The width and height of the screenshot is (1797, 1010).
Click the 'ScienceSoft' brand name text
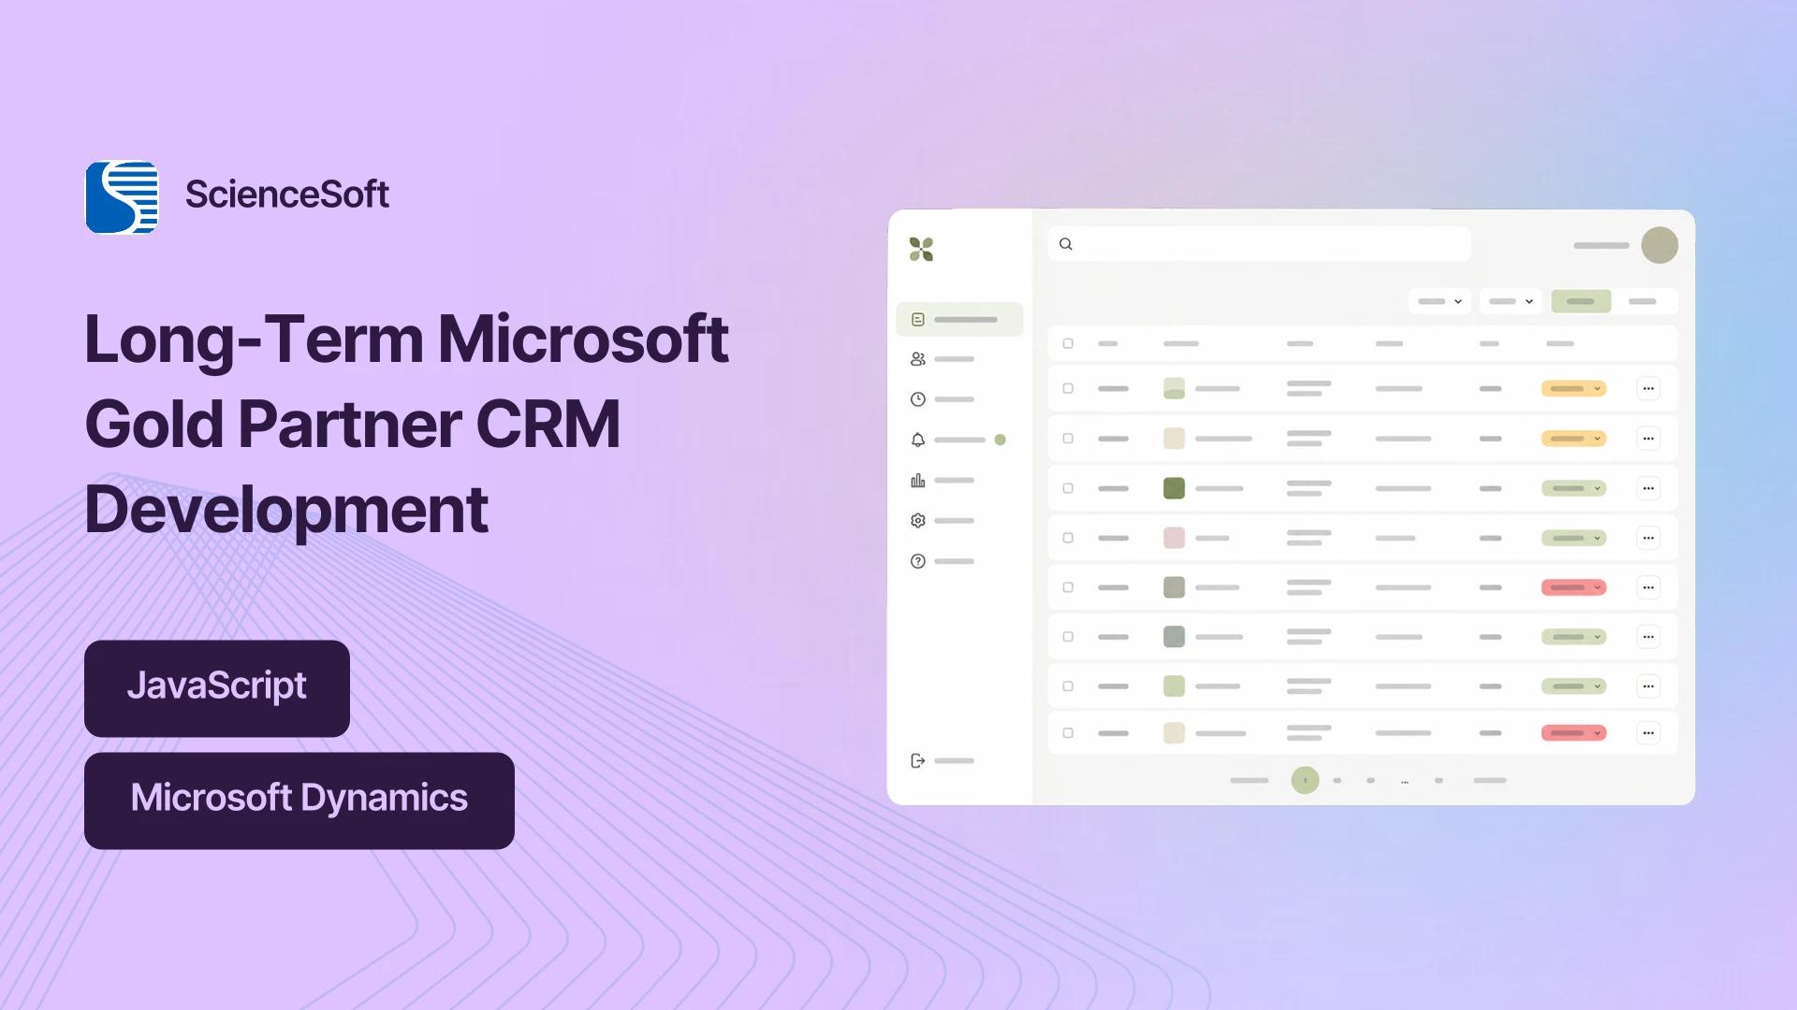tap(287, 195)
